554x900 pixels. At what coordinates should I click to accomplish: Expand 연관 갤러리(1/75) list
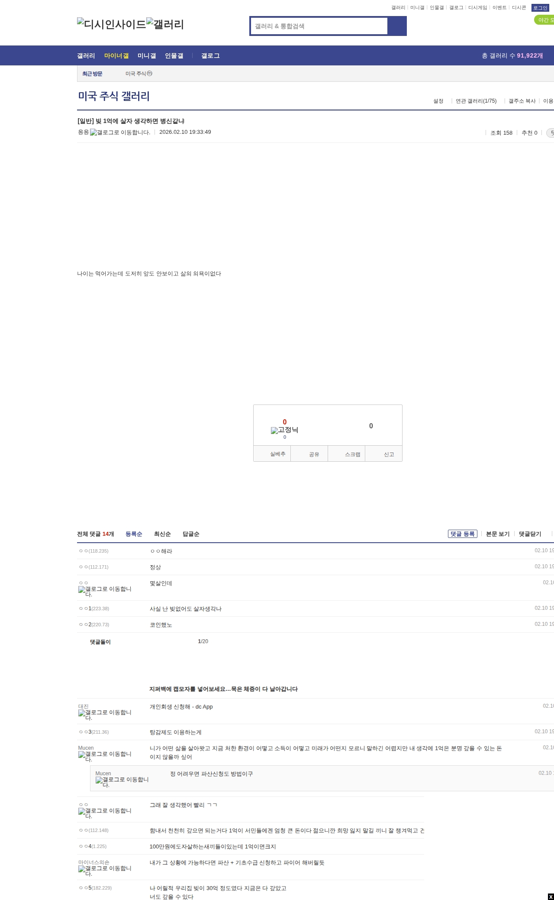(476, 101)
